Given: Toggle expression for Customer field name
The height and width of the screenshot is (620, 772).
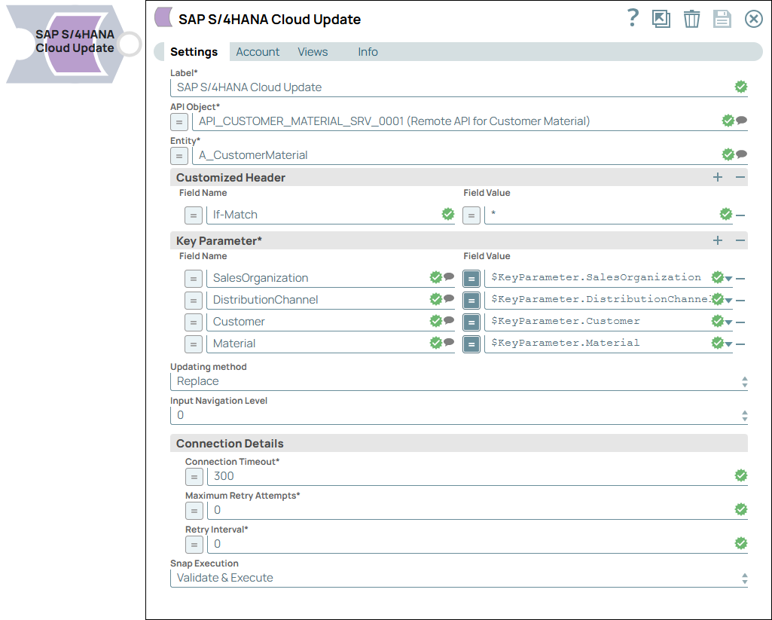Looking at the screenshot, I should point(194,322).
